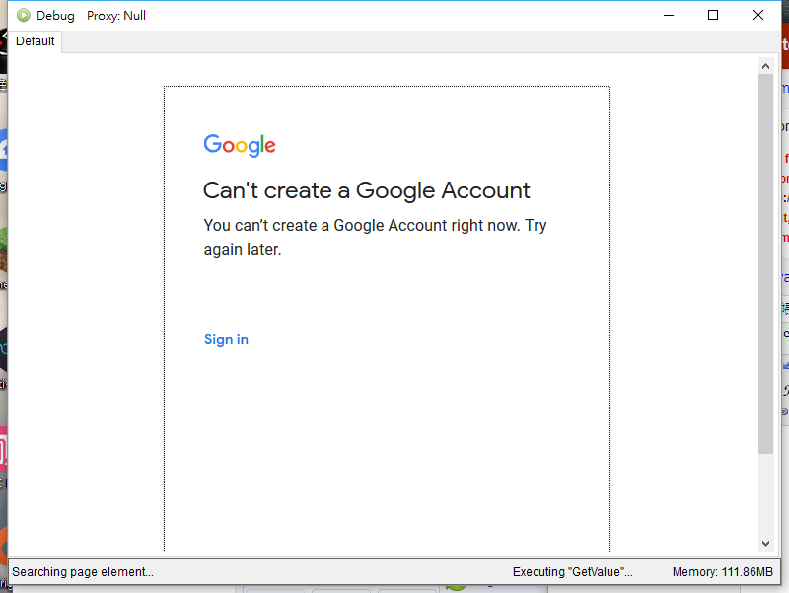789x593 pixels.
Task: Click the "Can't create a Google Account" heading
Action: click(x=366, y=190)
